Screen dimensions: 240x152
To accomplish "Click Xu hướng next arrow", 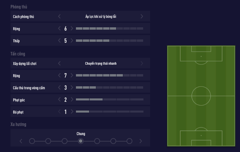I will pos(141,141).
